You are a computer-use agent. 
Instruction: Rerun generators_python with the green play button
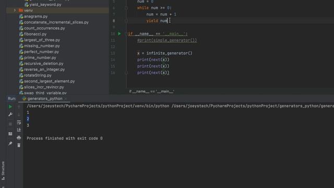(10, 107)
